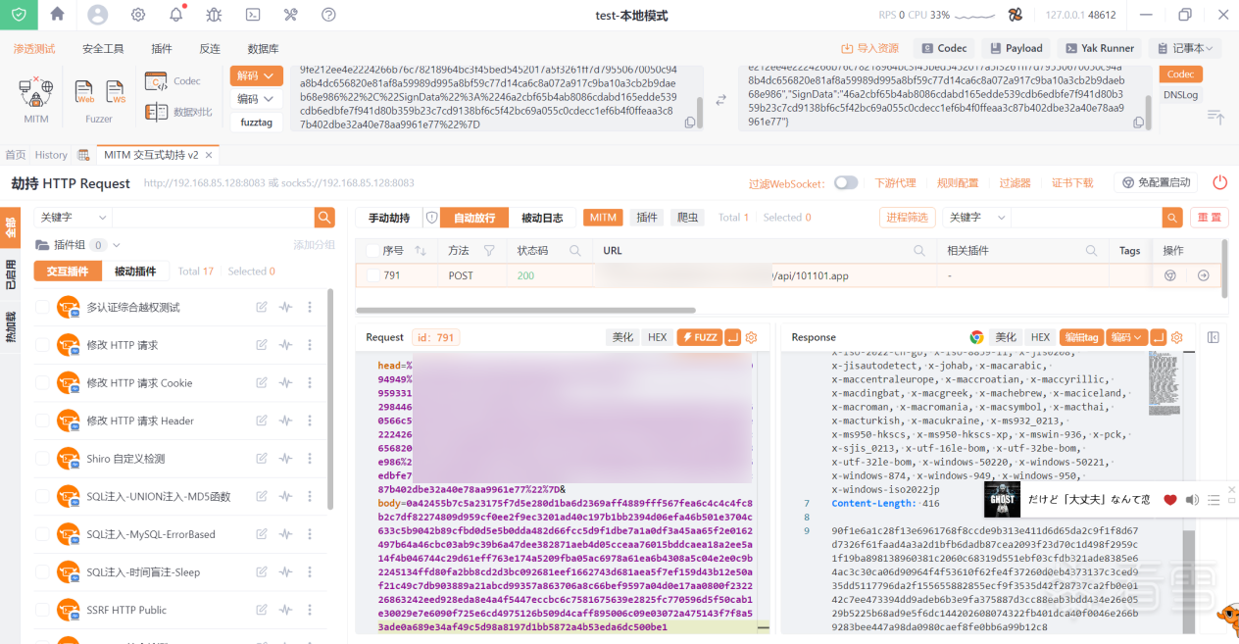Click the 重置 reset button
The height and width of the screenshot is (644, 1239).
pyautogui.click(x=1211, y=217)
